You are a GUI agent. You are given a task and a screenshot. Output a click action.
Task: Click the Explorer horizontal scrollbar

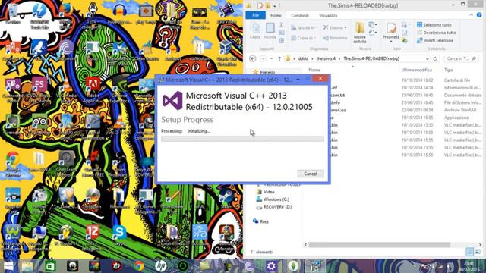(x=379, y=245)
